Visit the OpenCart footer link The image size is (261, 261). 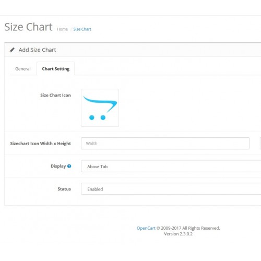click(146, 228)
